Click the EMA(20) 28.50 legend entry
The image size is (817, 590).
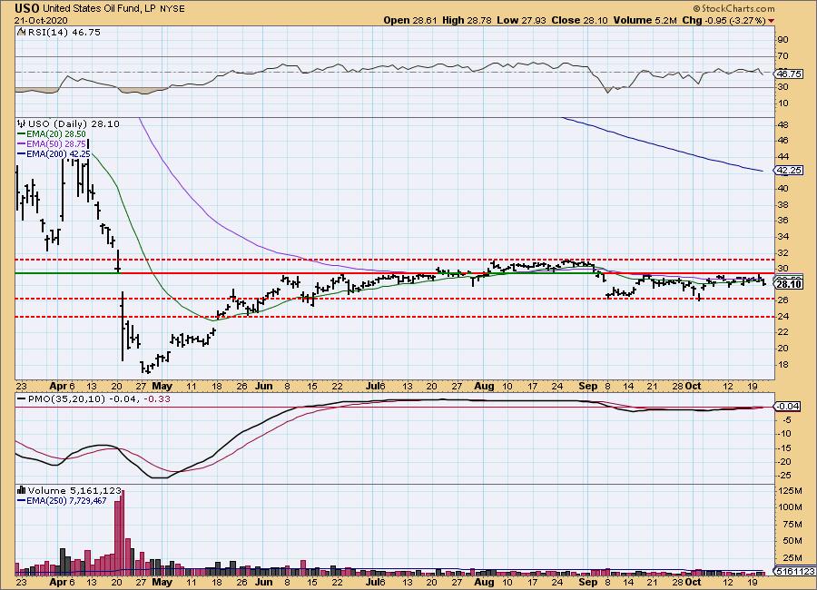point(55,134)
